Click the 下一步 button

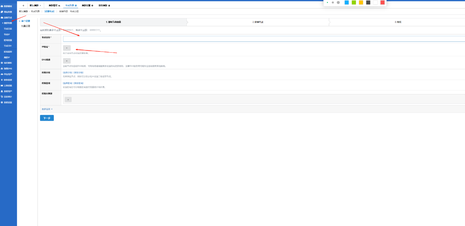point(47,118)
